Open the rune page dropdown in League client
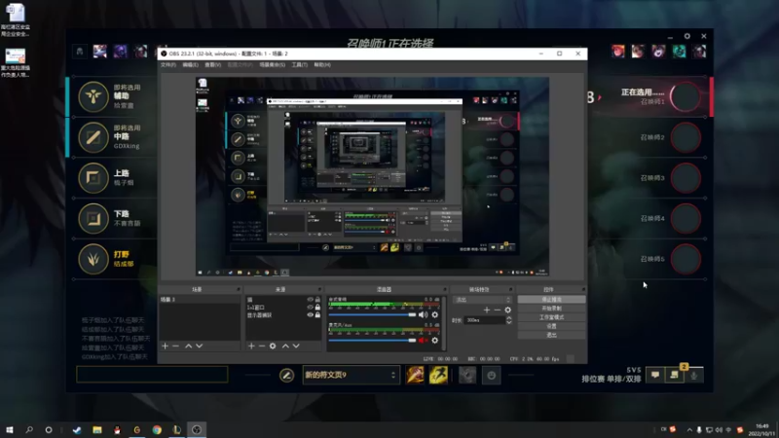 pos(351,375)
